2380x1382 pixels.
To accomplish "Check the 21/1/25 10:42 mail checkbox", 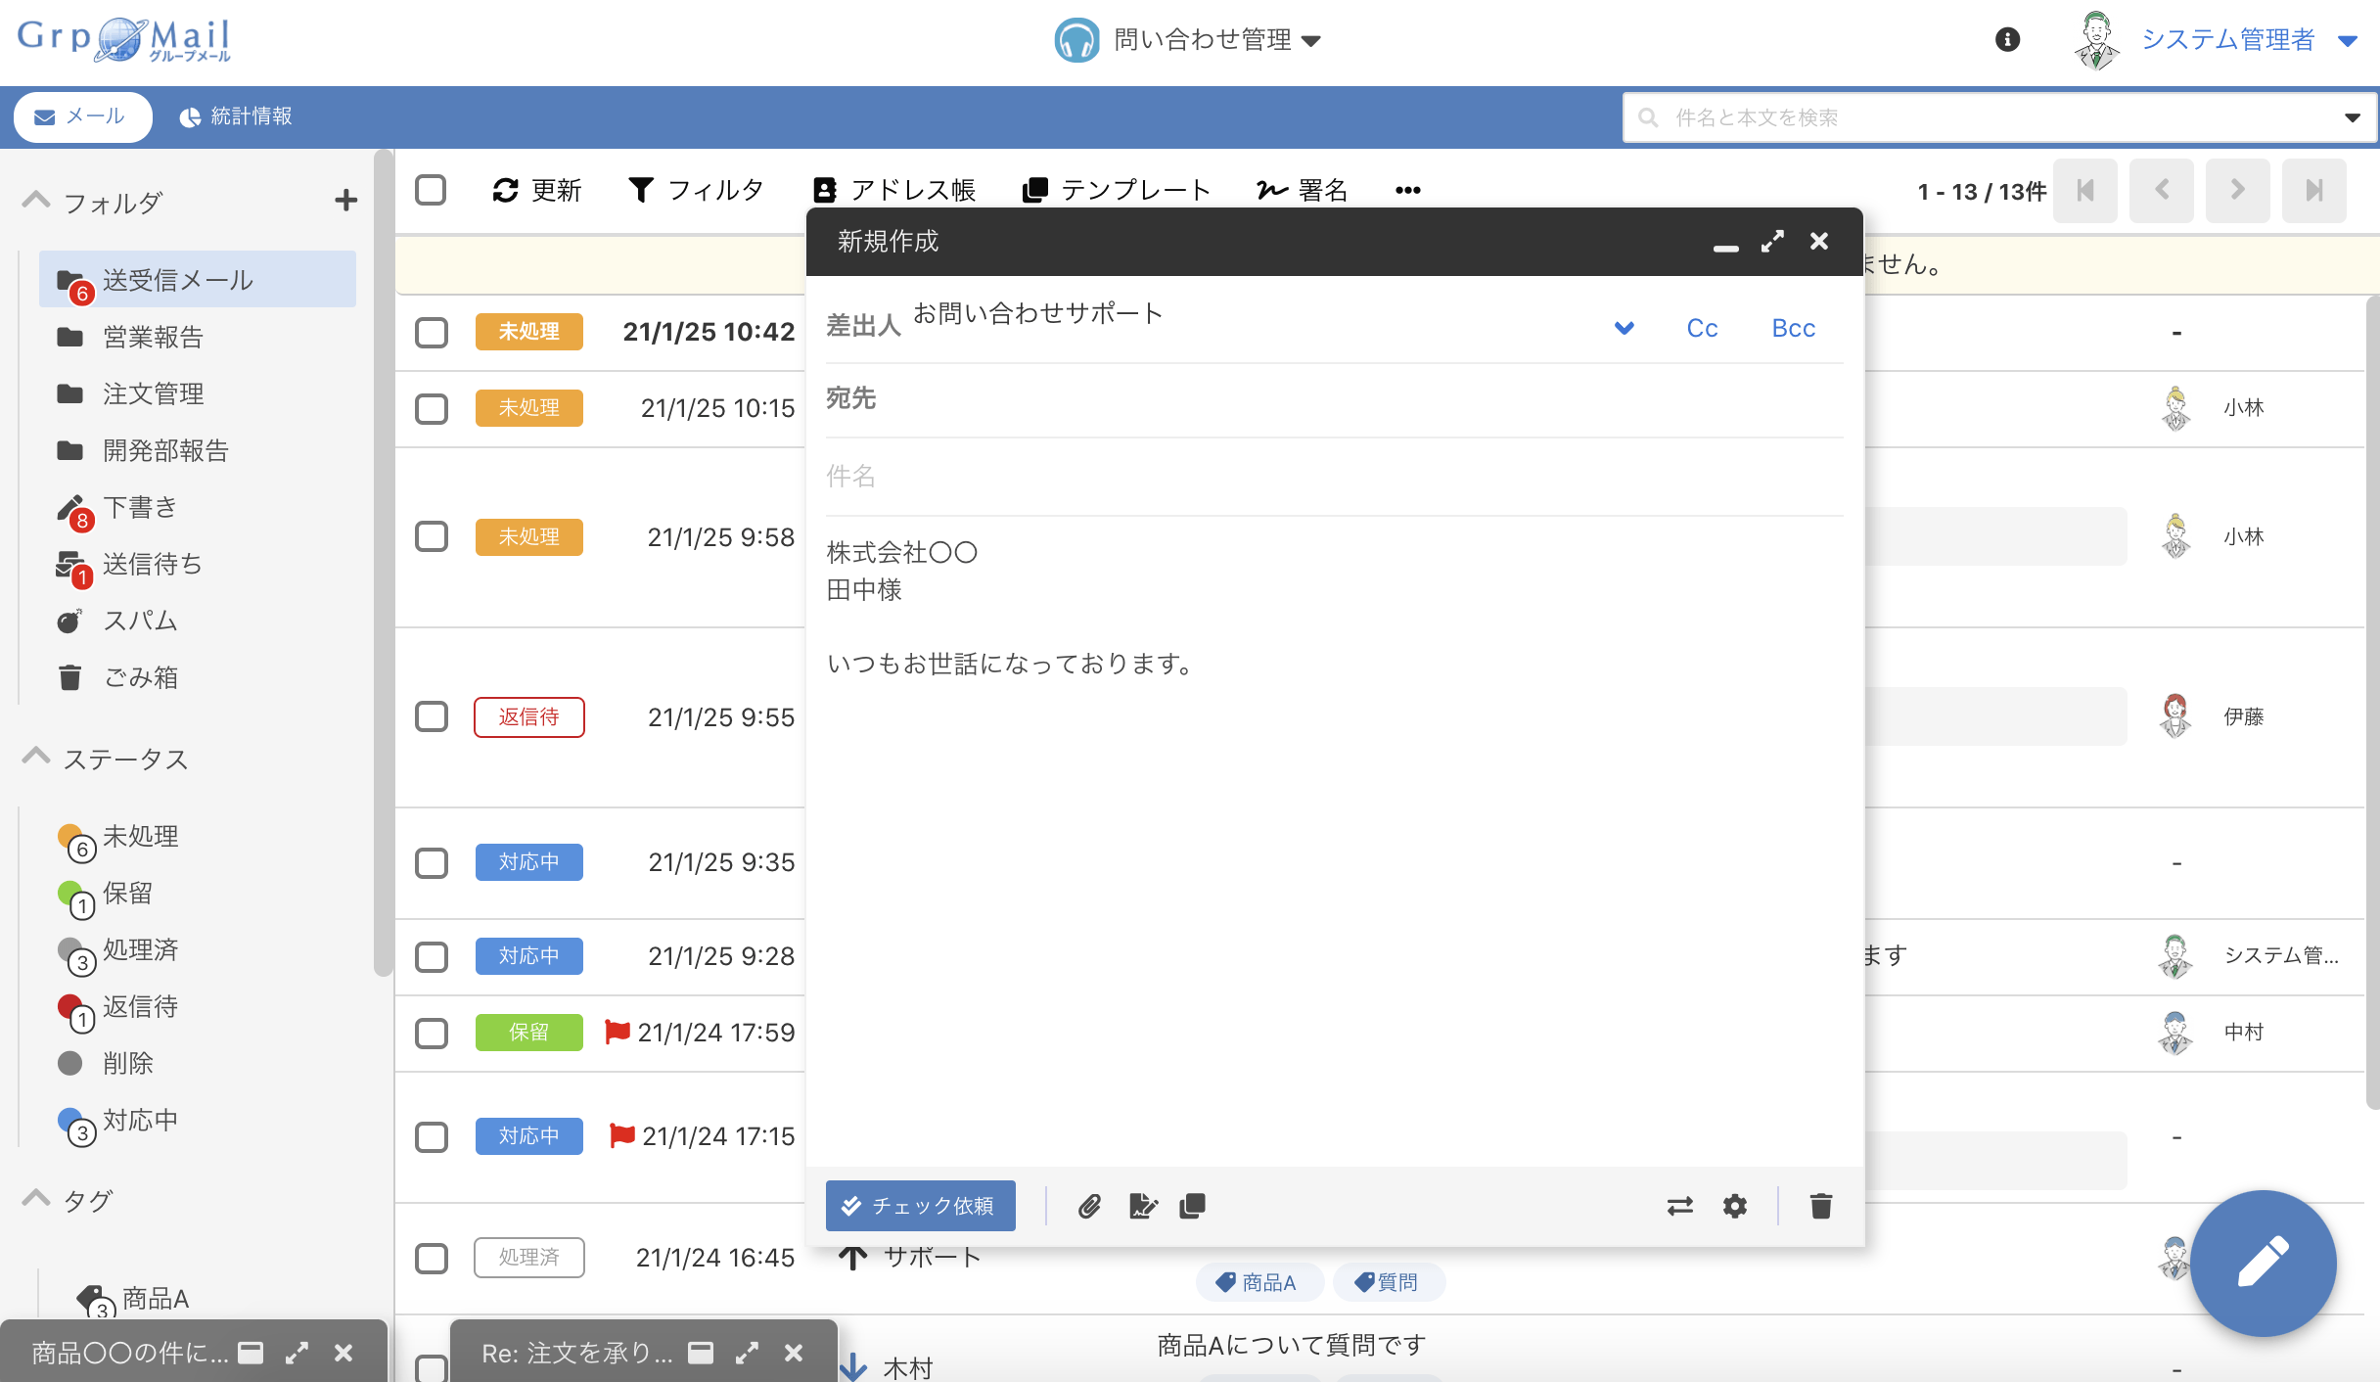I will point(431,332).
